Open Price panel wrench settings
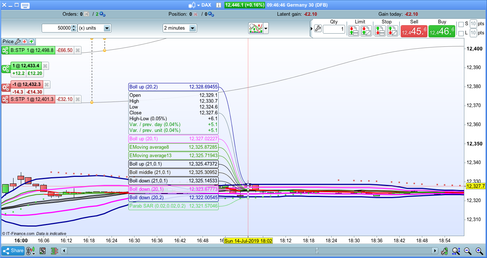The image size is (487, 258). [x=18, y=41]
